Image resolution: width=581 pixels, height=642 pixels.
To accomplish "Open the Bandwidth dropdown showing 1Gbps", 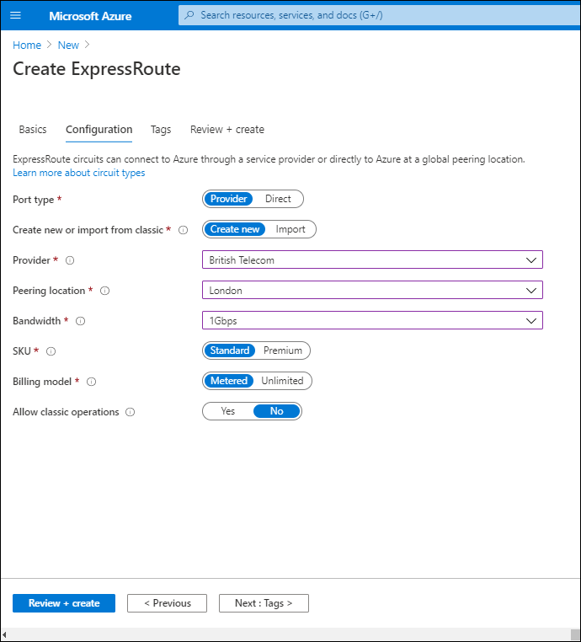I will (372, 321).
